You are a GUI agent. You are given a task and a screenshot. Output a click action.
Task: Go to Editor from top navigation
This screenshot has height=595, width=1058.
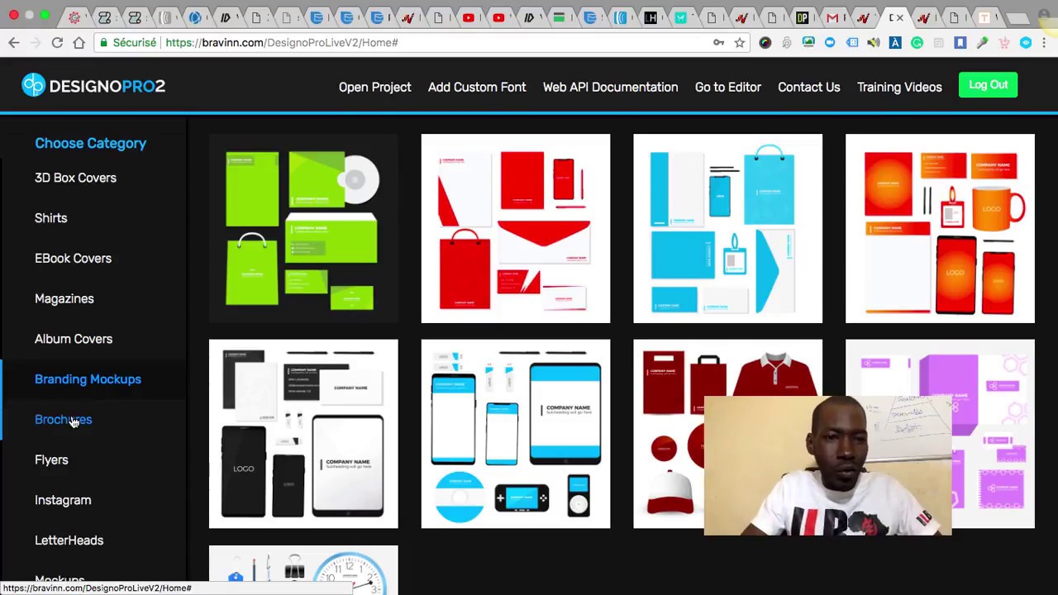point(727,87)
